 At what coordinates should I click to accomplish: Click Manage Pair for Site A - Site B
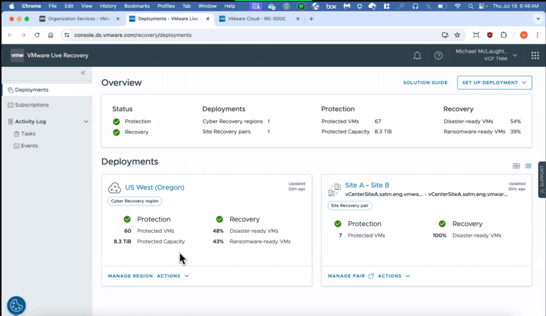pyautogui.click(x=346, y=276)
